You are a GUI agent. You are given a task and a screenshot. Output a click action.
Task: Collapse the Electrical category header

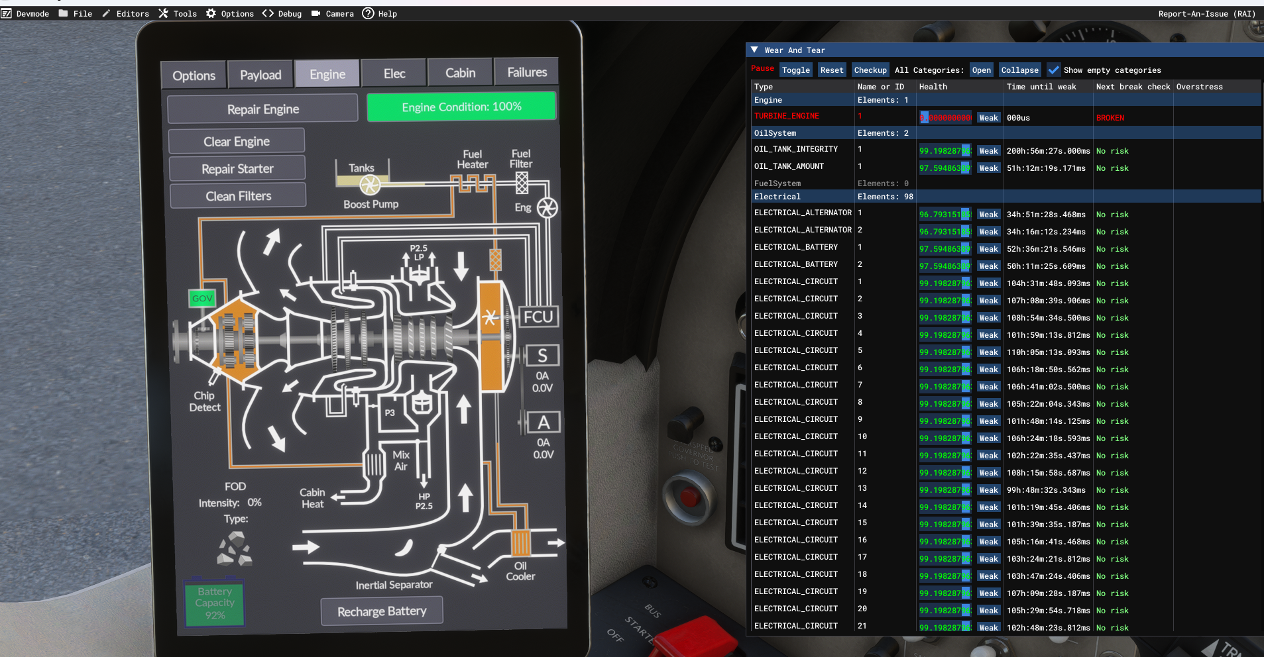point(777,197)
